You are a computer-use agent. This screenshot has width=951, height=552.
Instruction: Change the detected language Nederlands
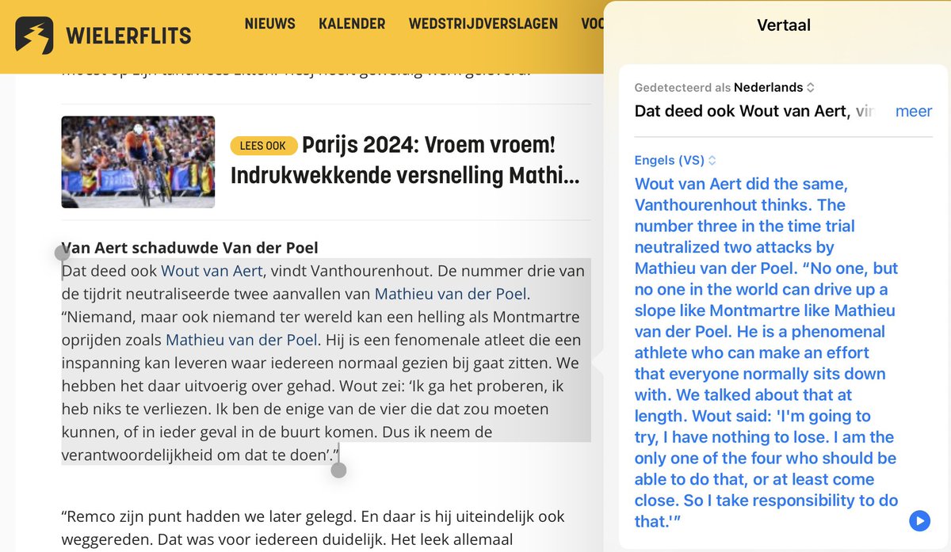774,87
